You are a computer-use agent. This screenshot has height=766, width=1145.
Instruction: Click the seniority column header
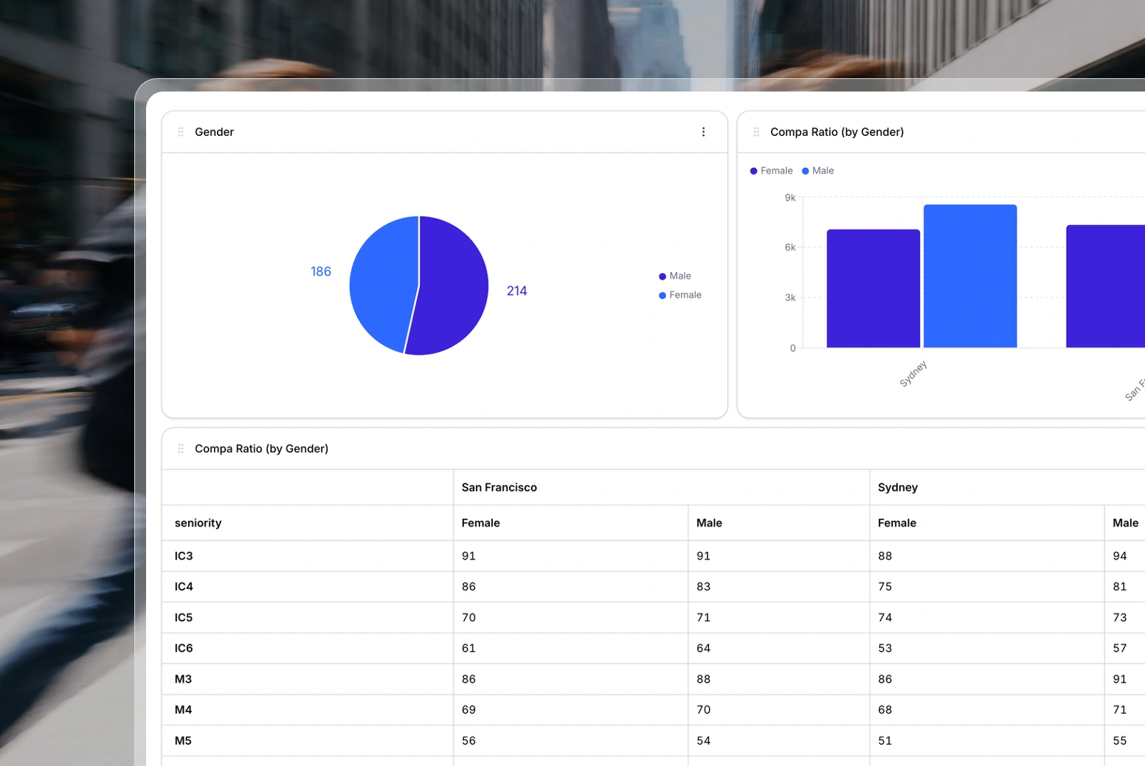[198, 523]
